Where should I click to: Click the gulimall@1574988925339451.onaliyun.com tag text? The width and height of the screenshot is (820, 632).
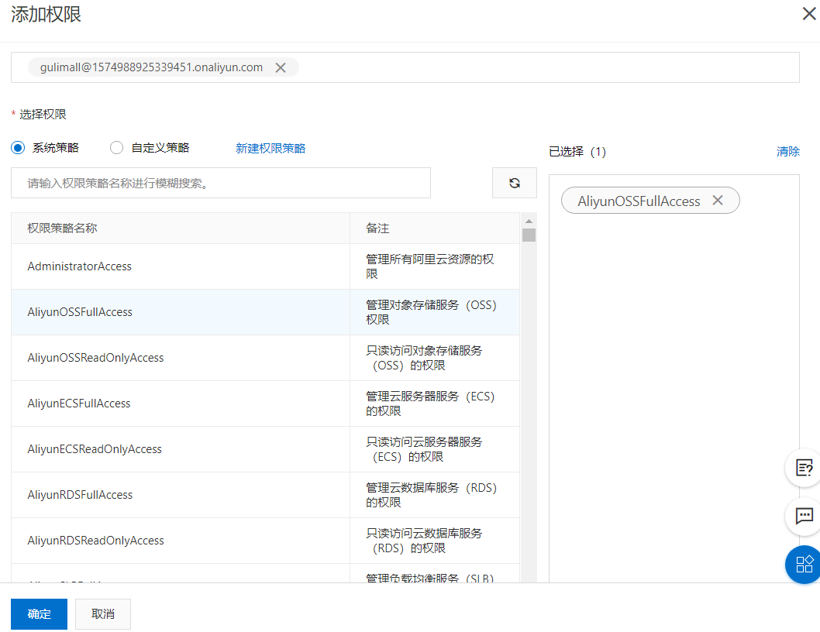click(151, 67)
